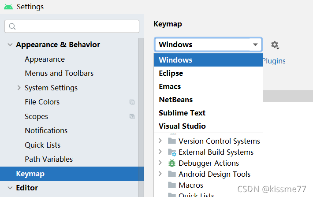Expand the Version Control Systems group
The width and height of the screenshot is (313, 197).
click(x=160, y=141)
